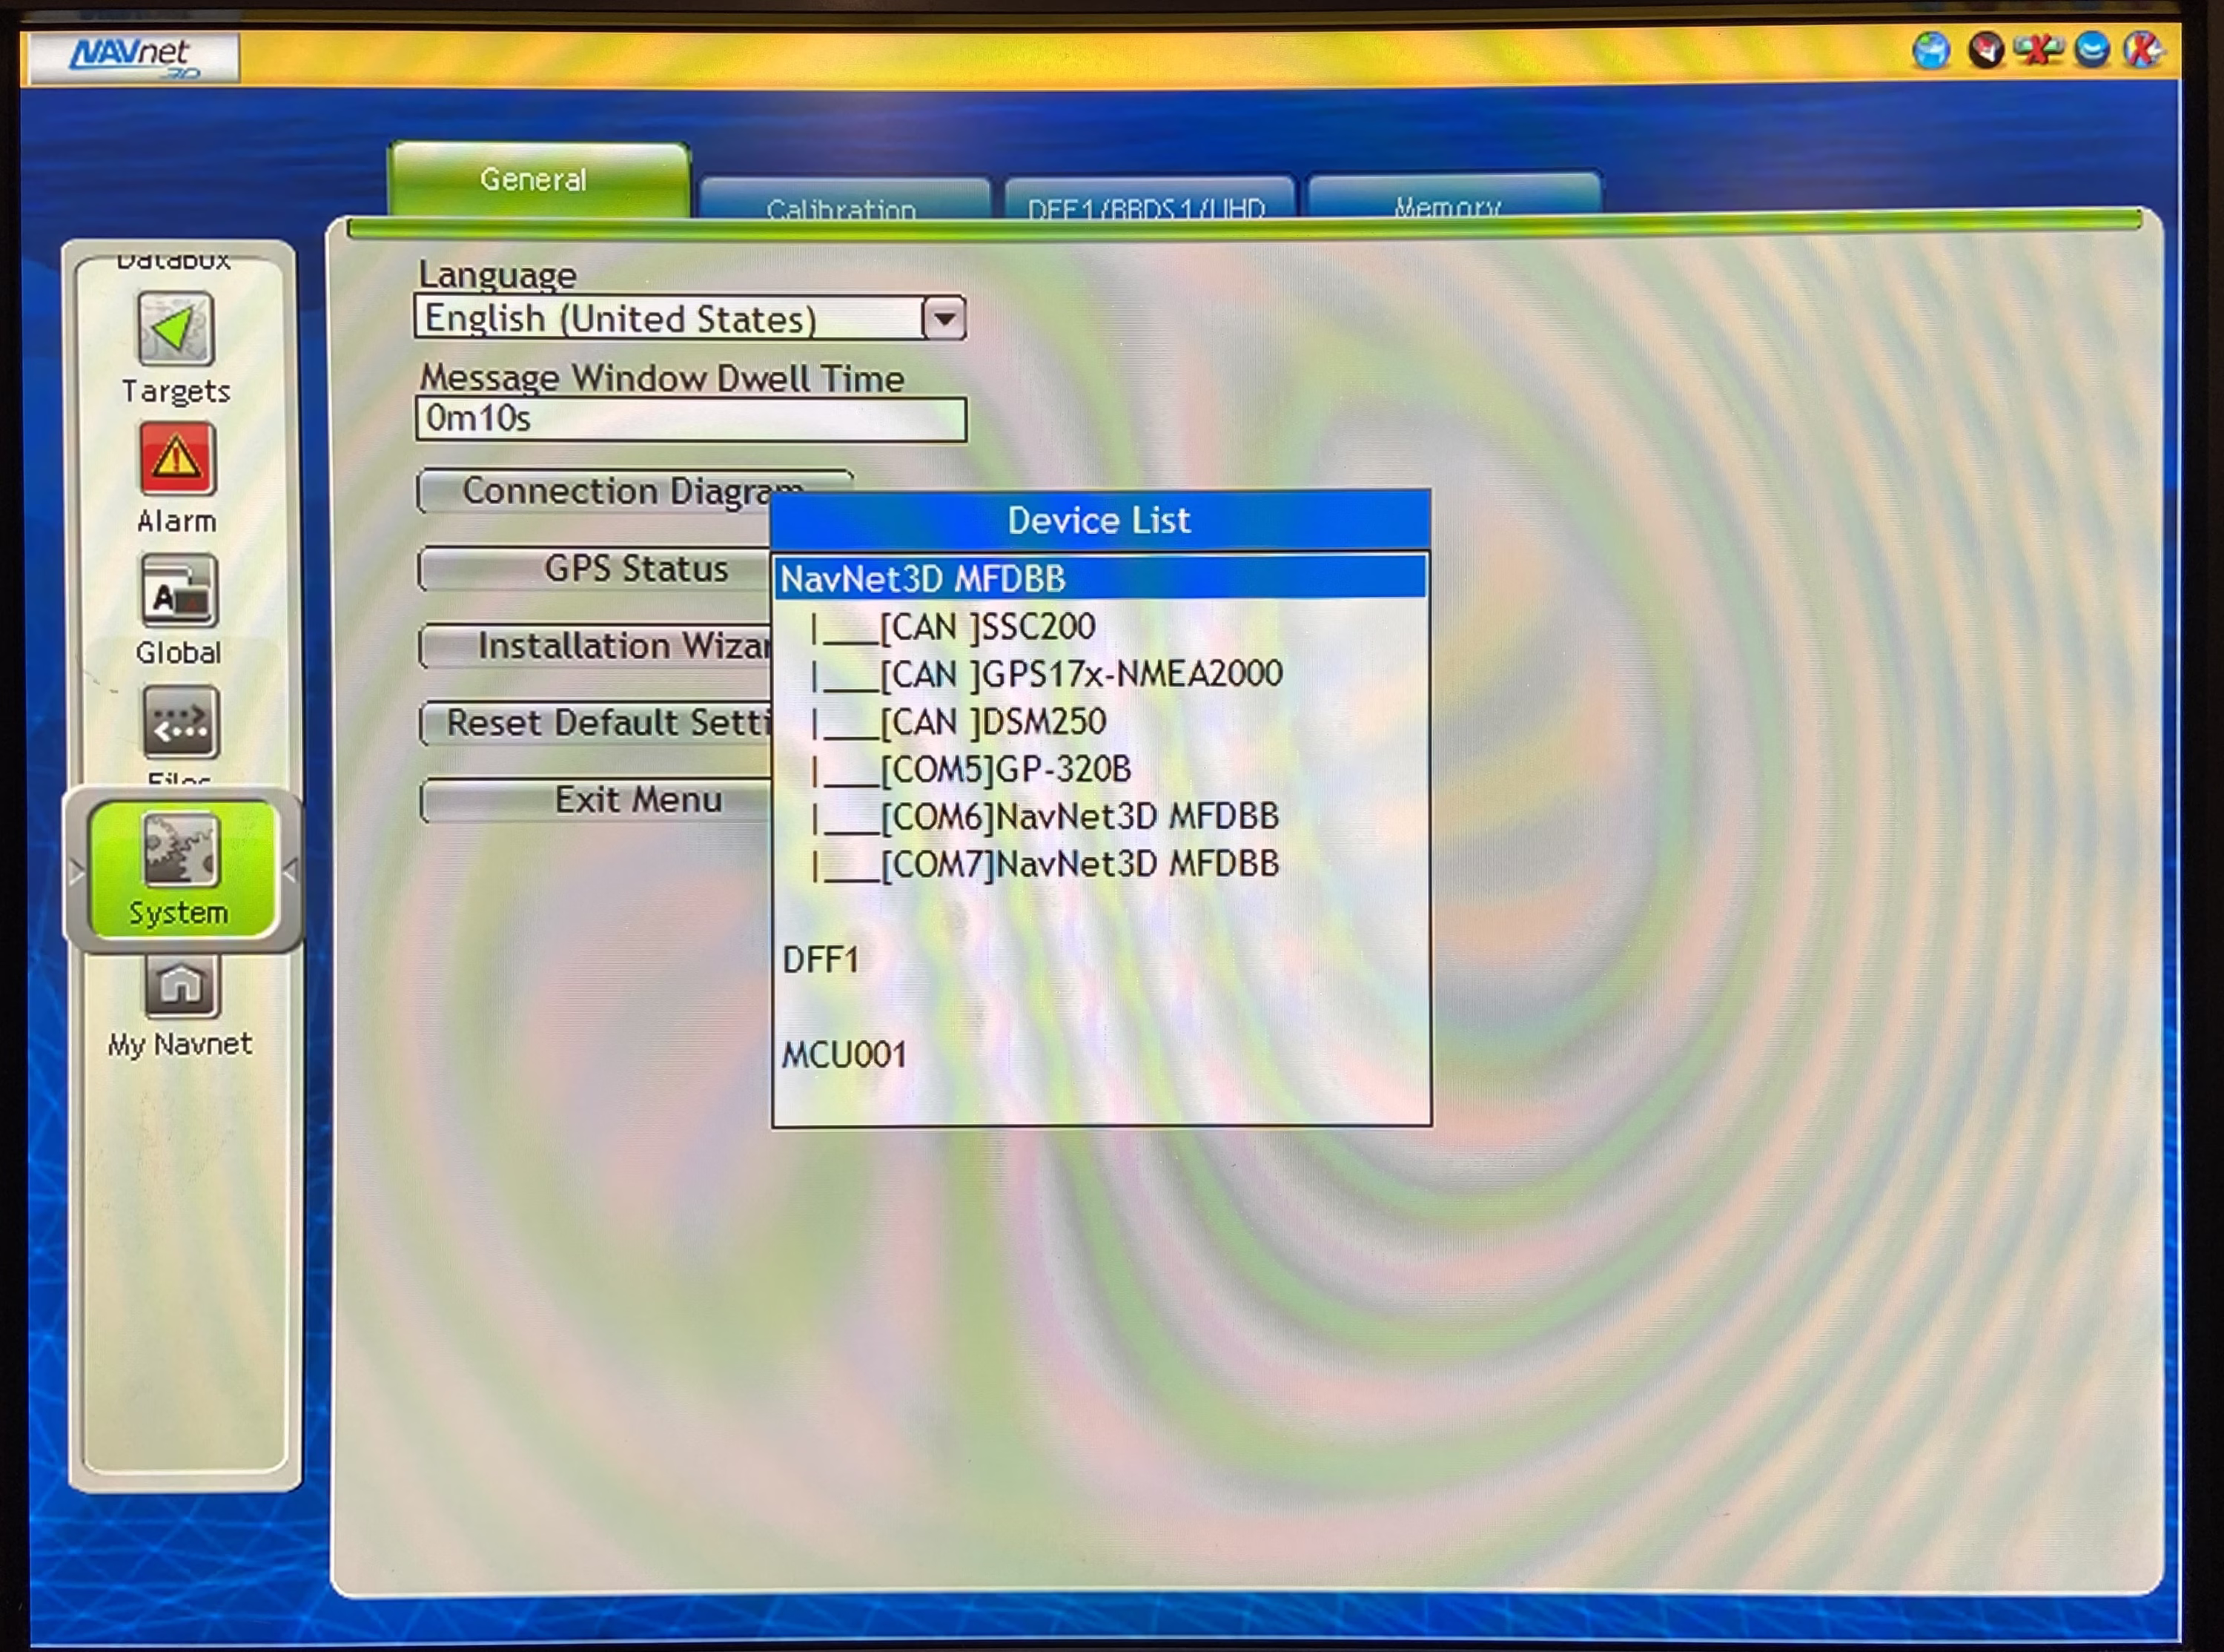Click the Message Window Dwell Time field

coord(689,419)
